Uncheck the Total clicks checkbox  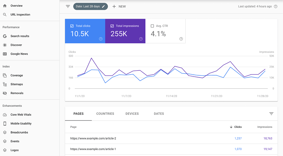point(72,26)
